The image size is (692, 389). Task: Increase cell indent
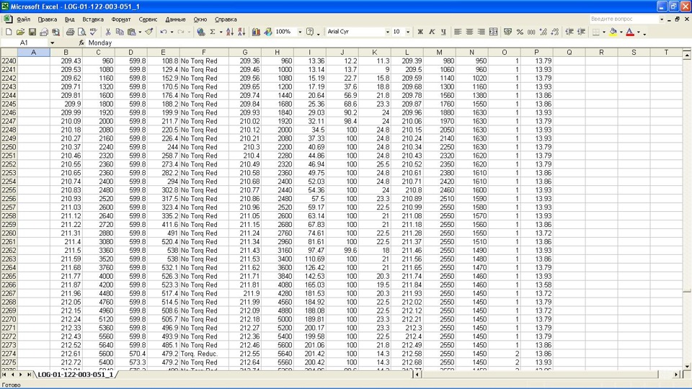pyautogui.click(x=581, y=32)
